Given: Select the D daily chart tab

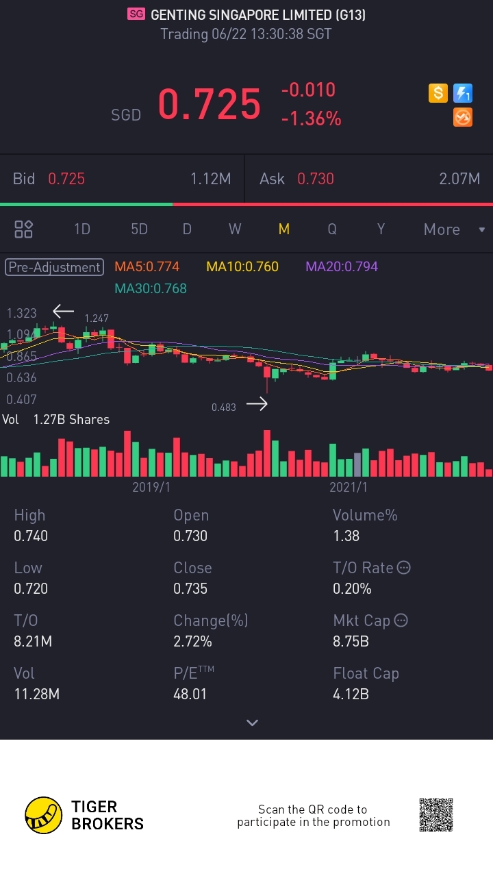Looking at the screenshot, I should click(x=187, y=229).
